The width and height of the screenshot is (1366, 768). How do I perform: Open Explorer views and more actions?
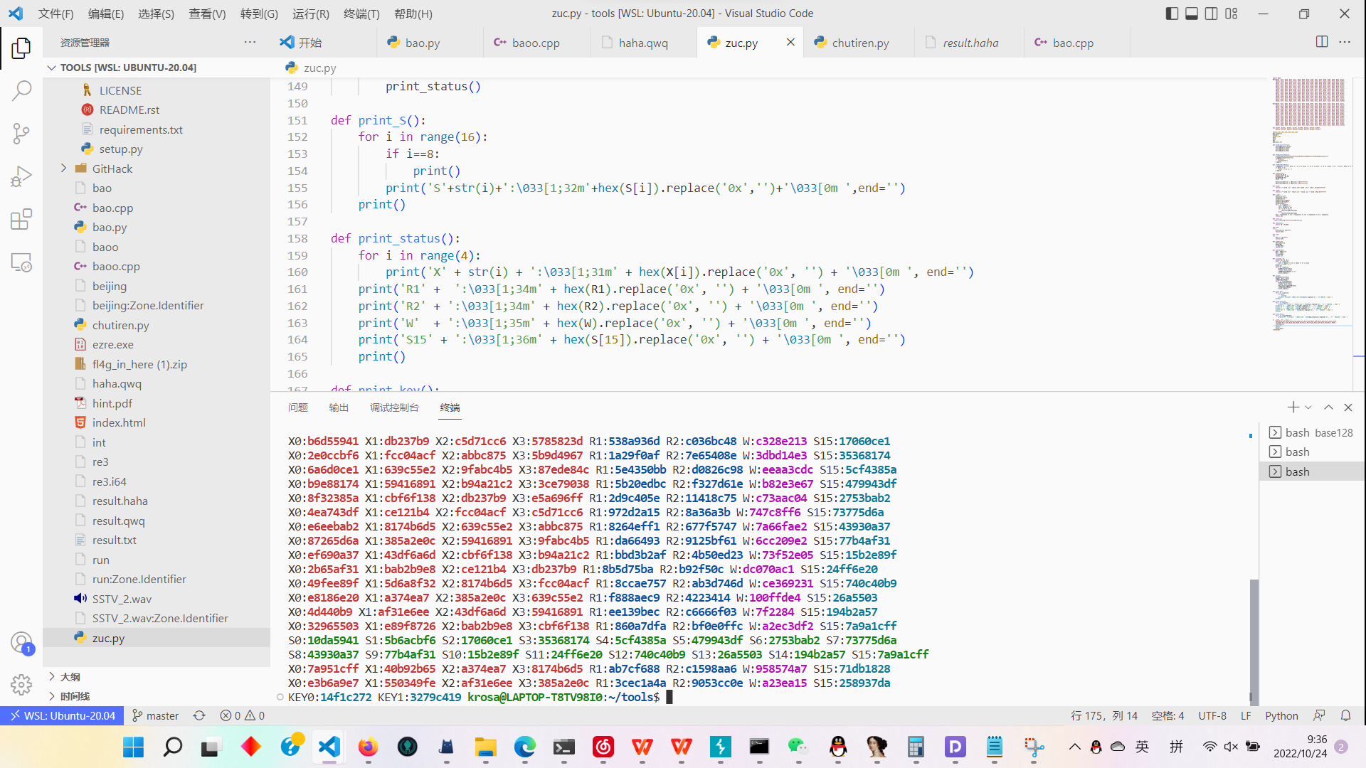(x=250, y=42)
